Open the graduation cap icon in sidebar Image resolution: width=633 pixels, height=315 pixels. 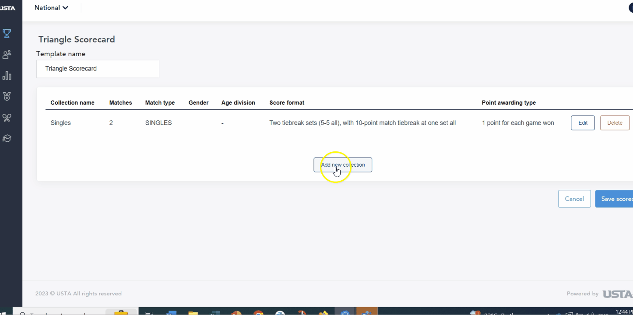pos(7,138)
